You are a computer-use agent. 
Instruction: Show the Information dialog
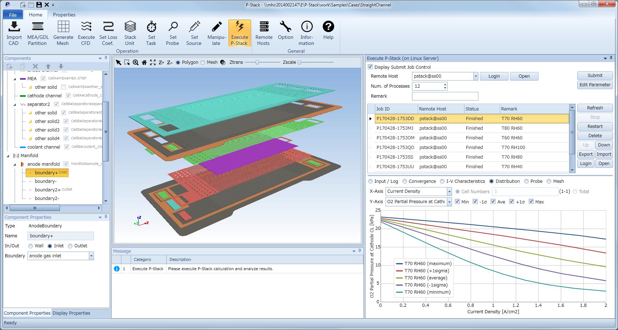(307, 33)
